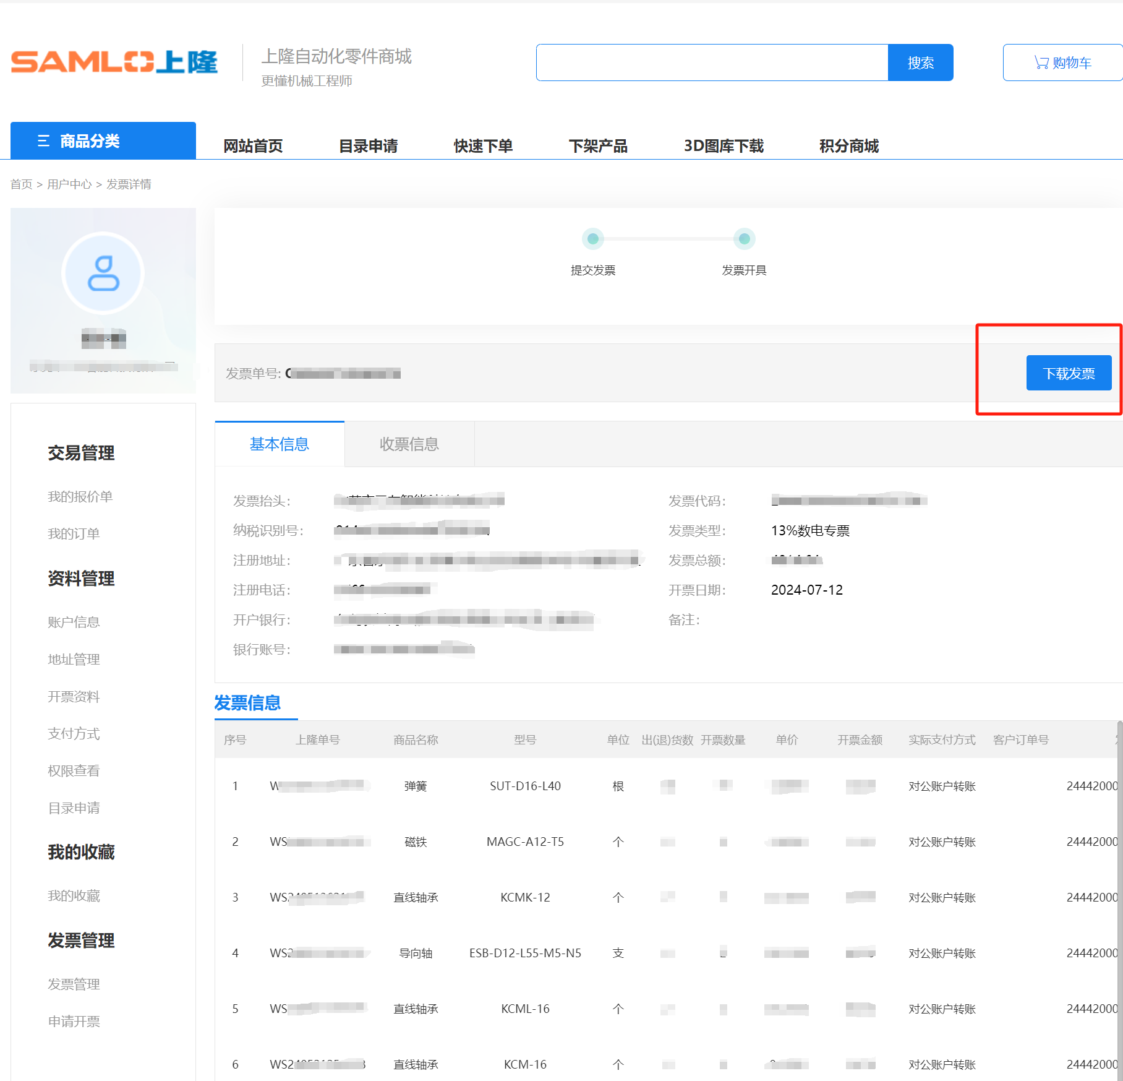
Task: Go to 积分商城 navigation item
Action: point(848,146)
